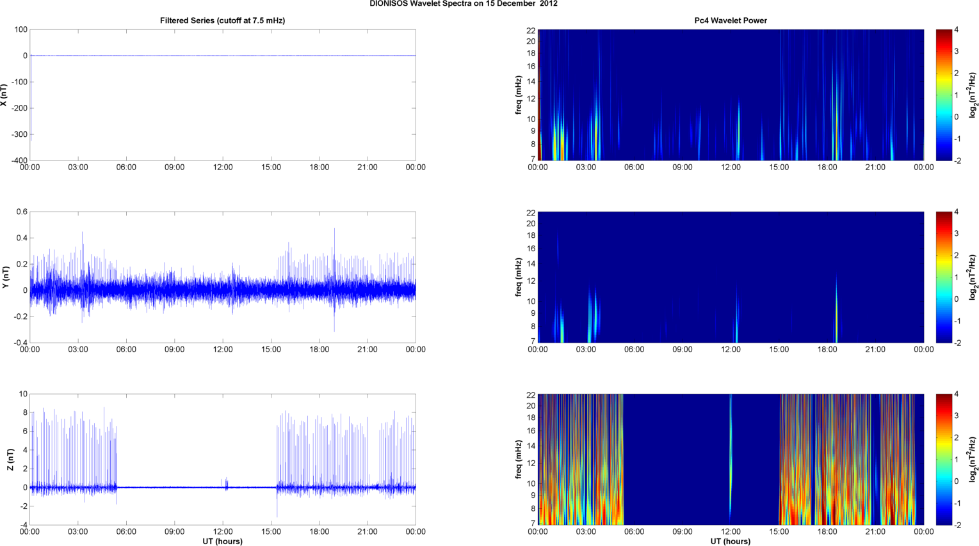Click UT (hours) label below Z series plot
The image size is (979, 546).
pos(222,542)
